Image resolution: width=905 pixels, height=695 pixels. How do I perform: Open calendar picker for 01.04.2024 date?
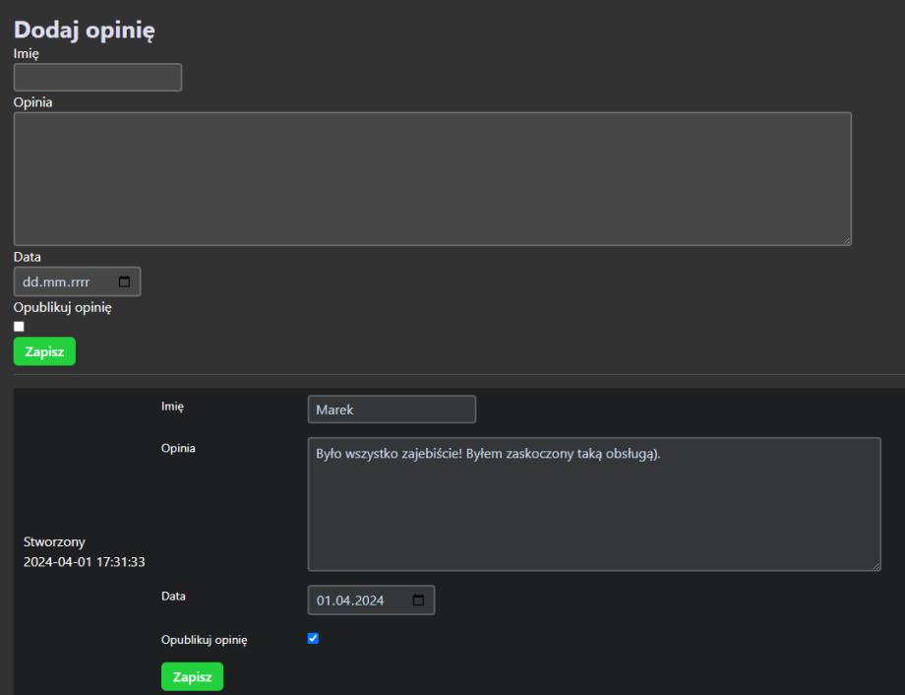418,600
